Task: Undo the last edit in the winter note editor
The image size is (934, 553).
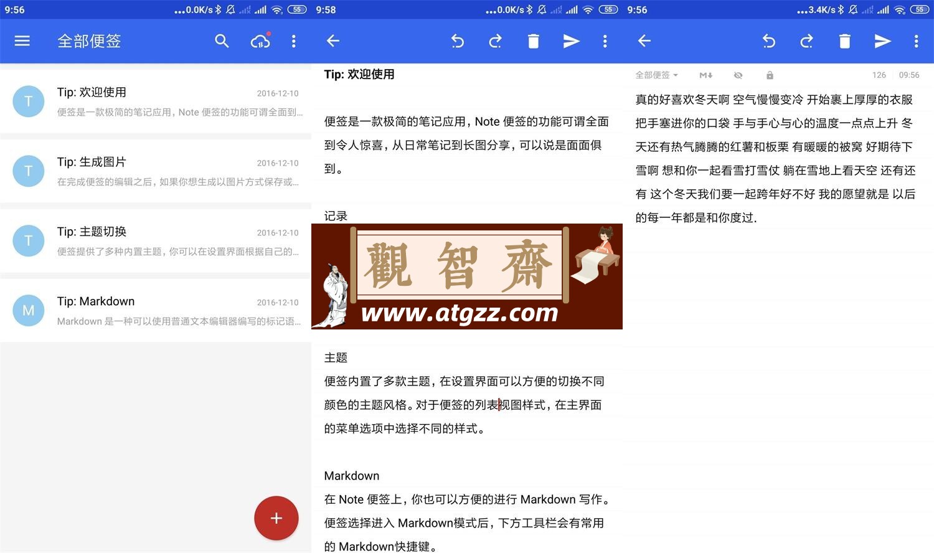Action: (x=769, y=41)
